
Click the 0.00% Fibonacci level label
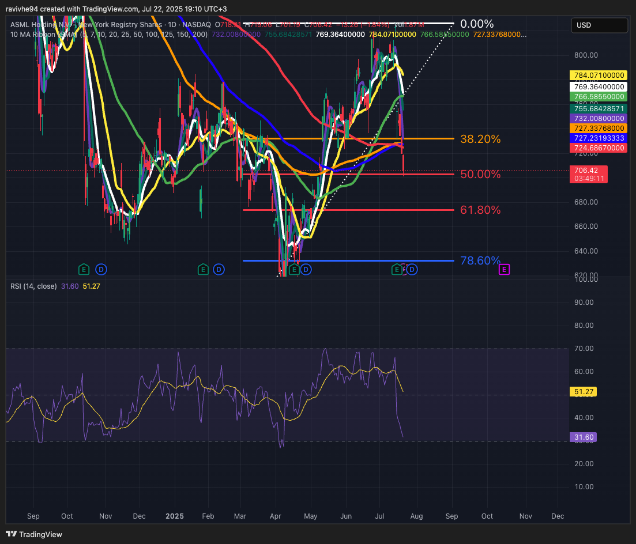point(477,24)
